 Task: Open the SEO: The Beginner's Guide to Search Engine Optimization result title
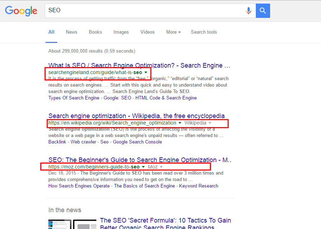pos(140,160)
